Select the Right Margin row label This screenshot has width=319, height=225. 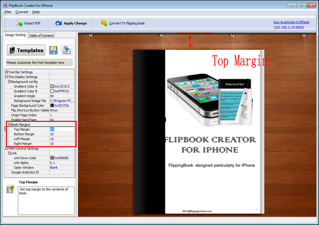pyautogui.click(x=23, y=144)
